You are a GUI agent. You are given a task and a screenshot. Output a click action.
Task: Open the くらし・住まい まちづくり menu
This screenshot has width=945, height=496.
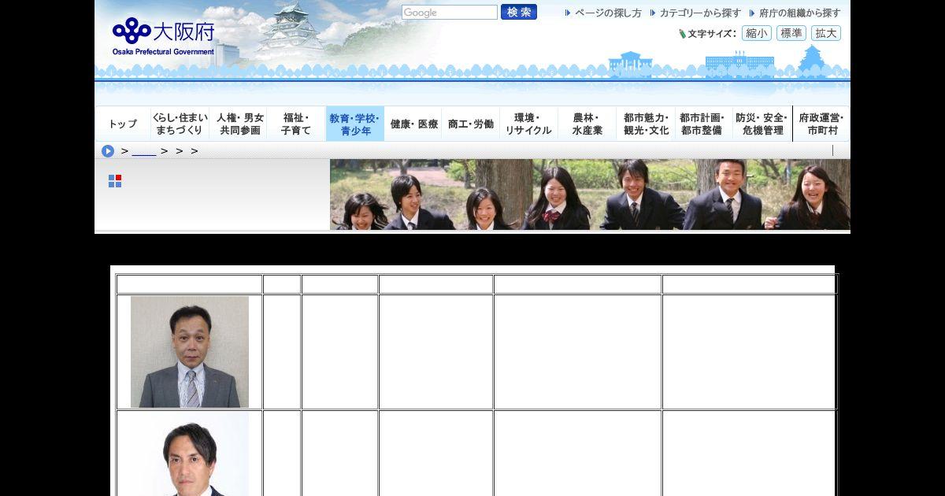pos(180,124)
